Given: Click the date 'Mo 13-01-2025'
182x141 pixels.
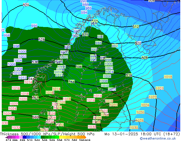Looking at the screenshot, I should 121,134.
